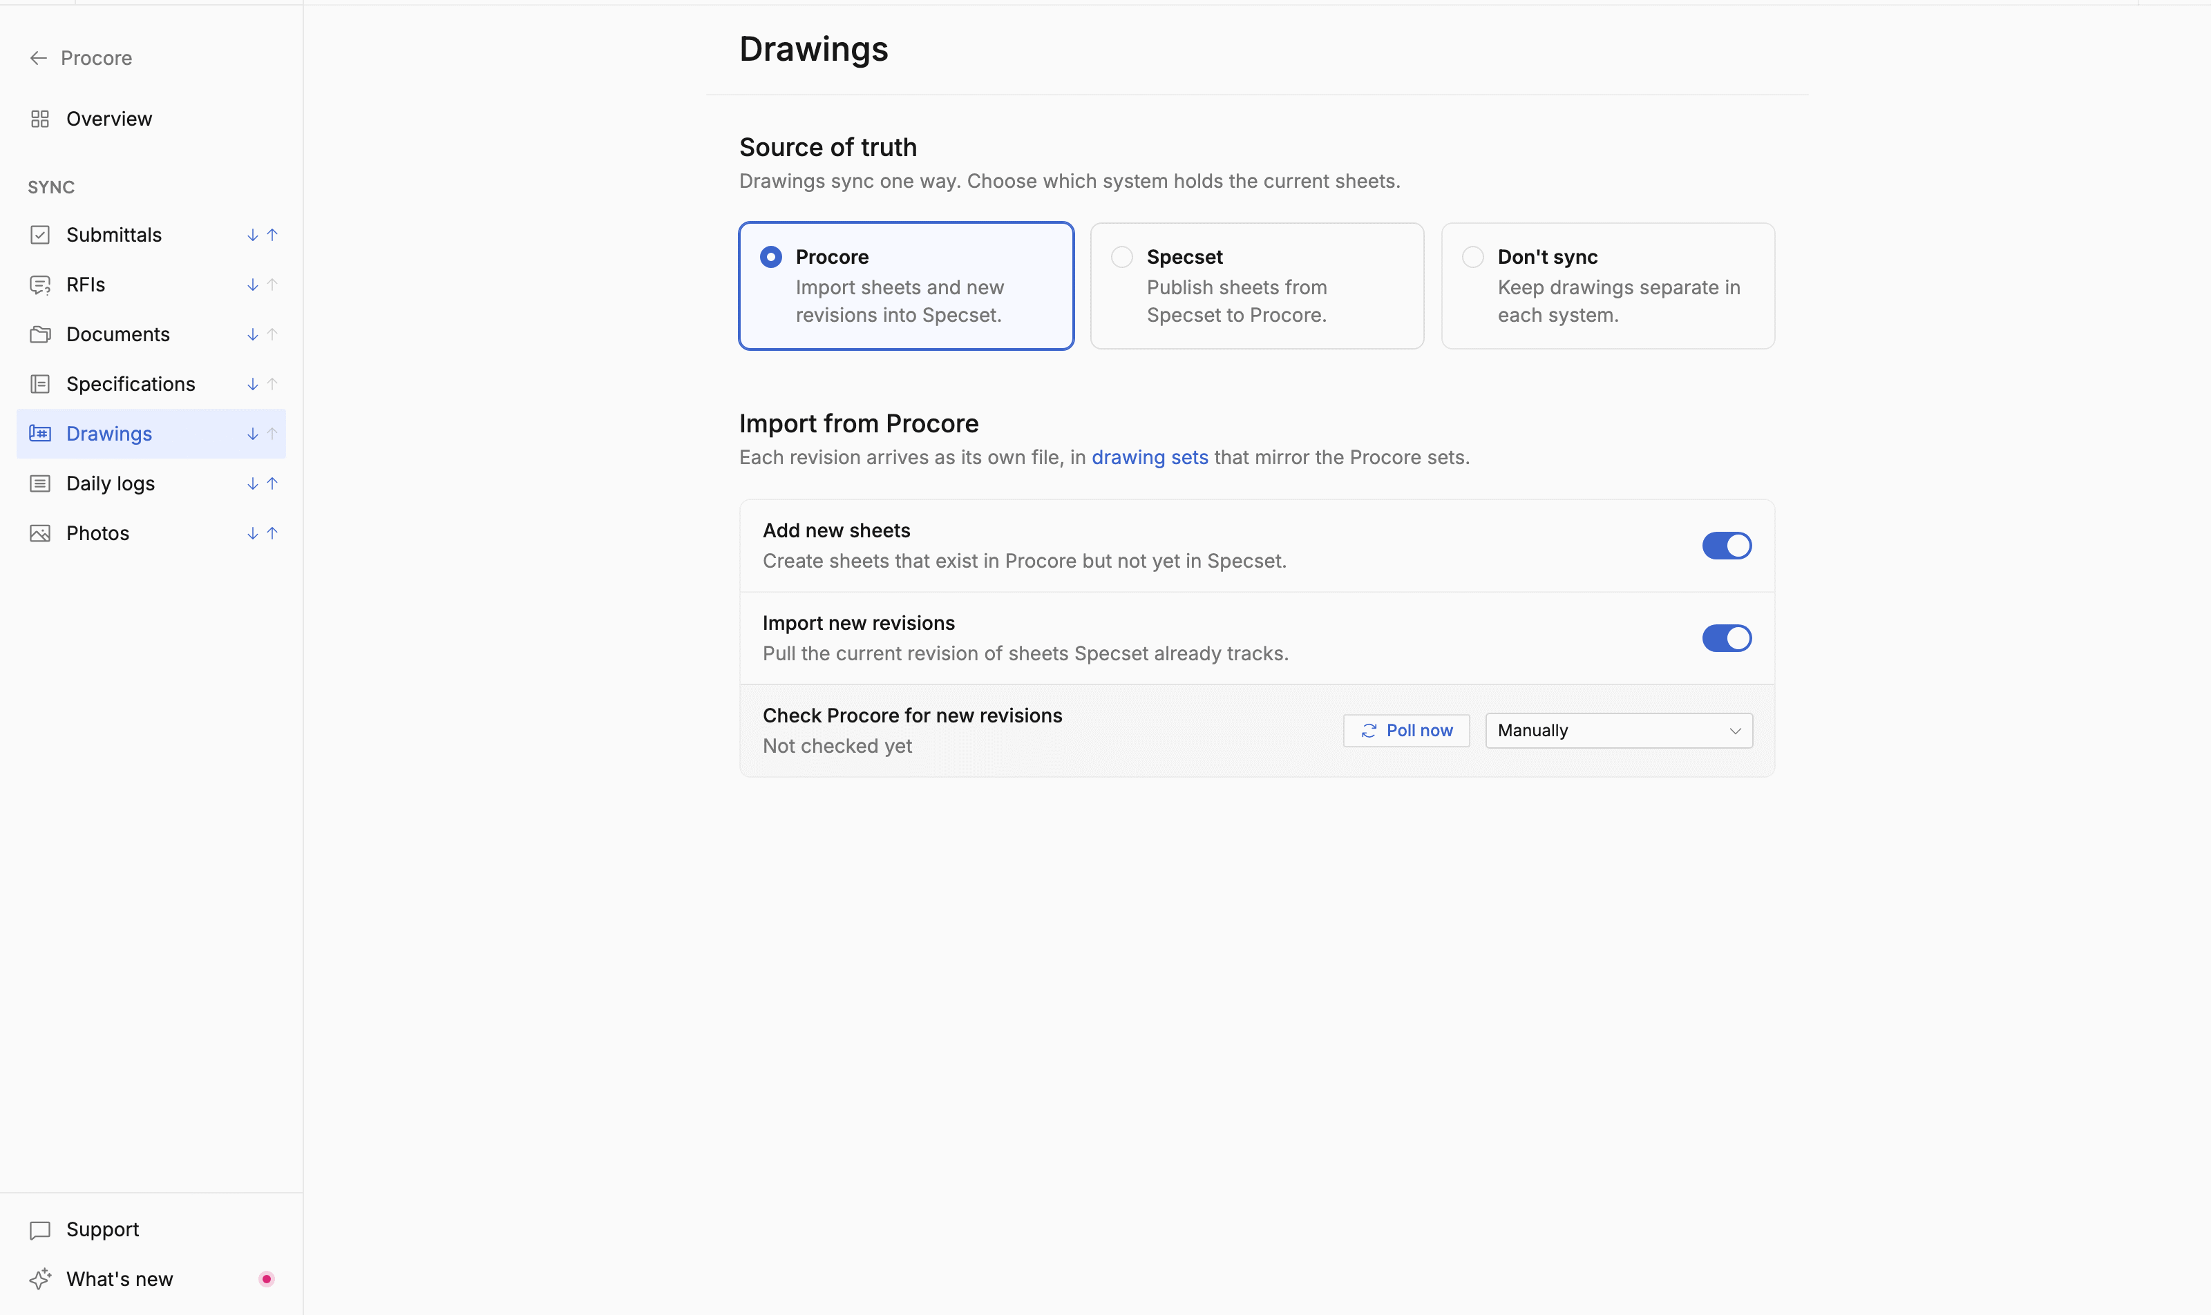Viewport: 2211px width, 1315px height.
Task: Click the Documents folder icon
Action: pos(40,334)
